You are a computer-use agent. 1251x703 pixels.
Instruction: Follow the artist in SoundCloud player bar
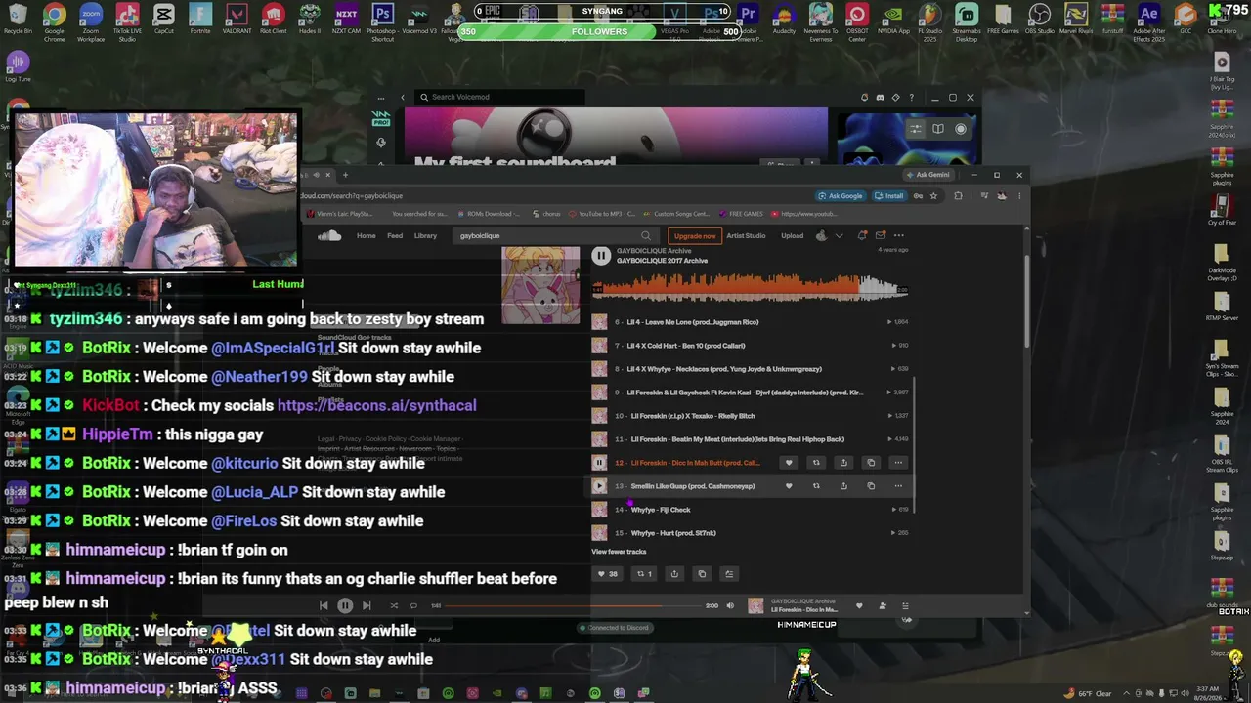pyautogui.click(x=883, y=605)
